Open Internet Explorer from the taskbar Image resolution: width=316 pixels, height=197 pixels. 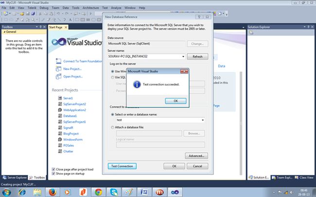tap(22, 192)
